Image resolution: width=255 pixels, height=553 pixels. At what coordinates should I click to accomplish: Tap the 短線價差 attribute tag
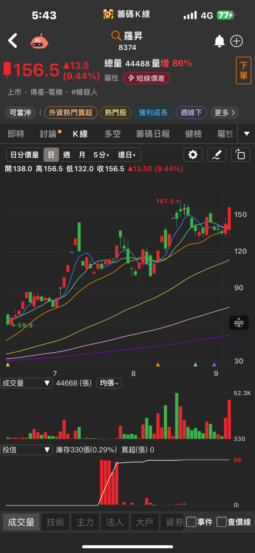click(x=146, y=78)
